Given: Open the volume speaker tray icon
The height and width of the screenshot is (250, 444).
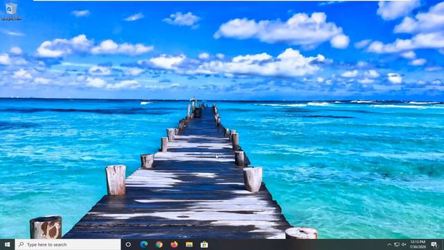Looking at the screenshot, I should (x=404, y=244).
